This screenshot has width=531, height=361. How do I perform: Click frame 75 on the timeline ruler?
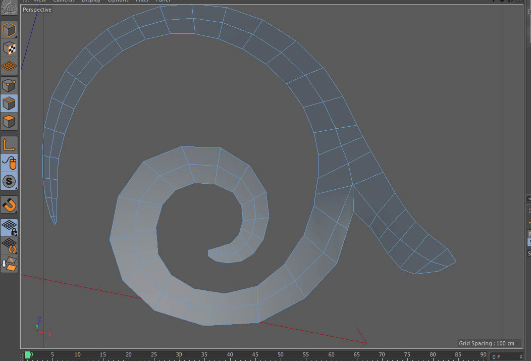(x=407, y=354)
